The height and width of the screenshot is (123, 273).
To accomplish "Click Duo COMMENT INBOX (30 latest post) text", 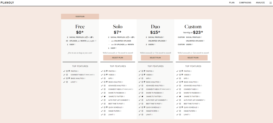I will [158, 89].
